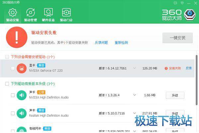This screenshot has width=199, height=133.
Task: Click the 驱动安装失败 heading text
Action: click(44, 33)
